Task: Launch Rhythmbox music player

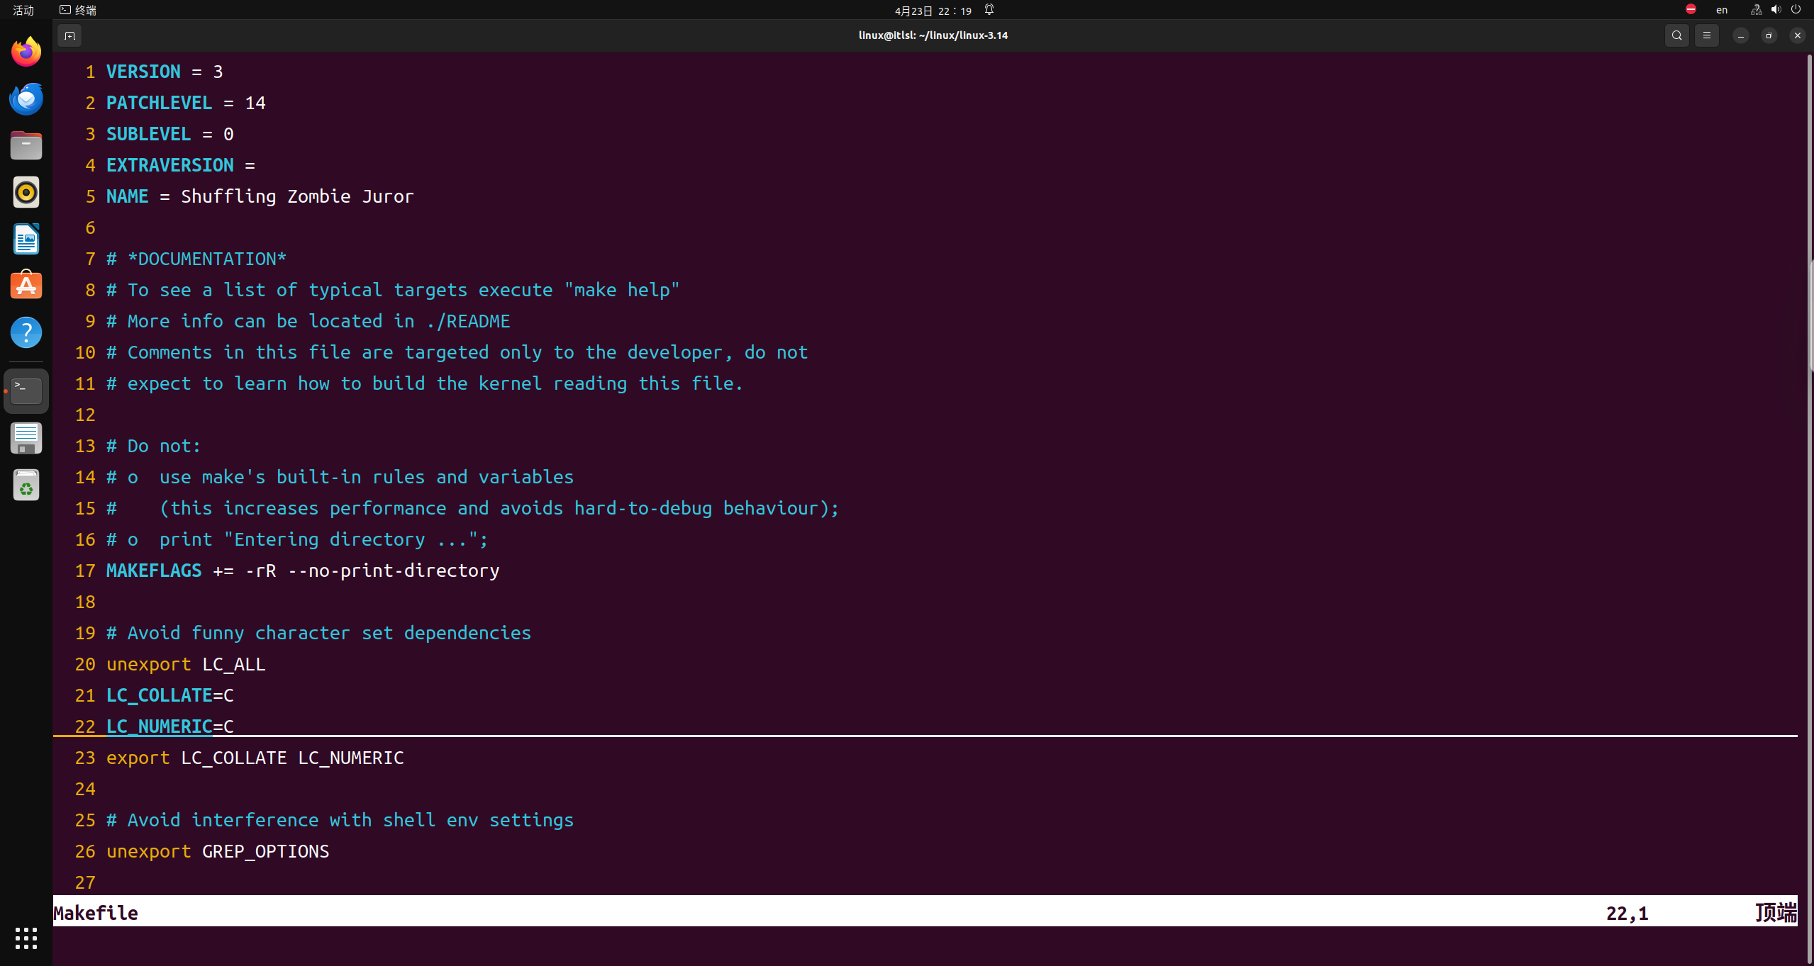Action: (x=26, y=192)
